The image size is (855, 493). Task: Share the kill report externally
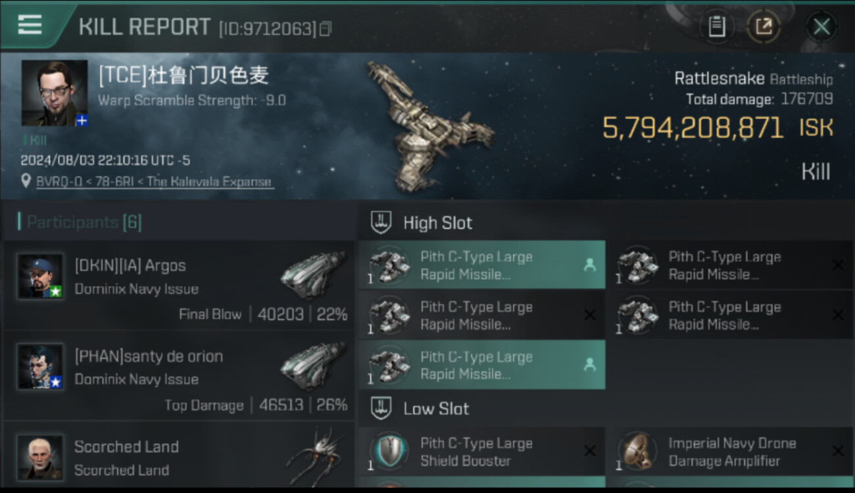pos(763,26)
